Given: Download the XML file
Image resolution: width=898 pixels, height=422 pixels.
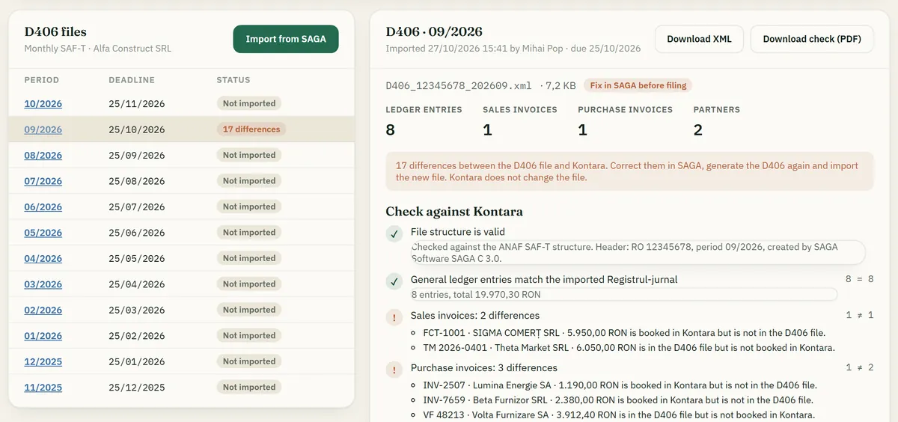Looking at the screenshot, I should click(x=700, y=39).
